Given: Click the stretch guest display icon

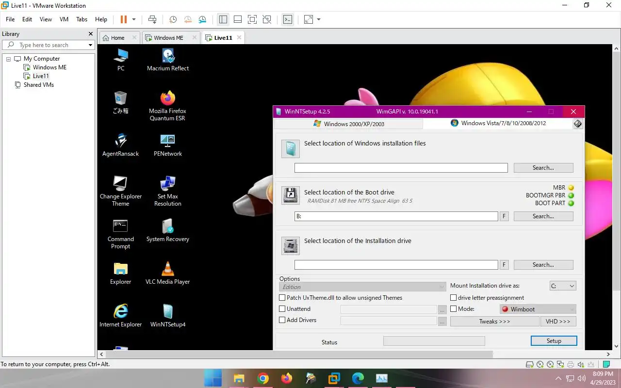Looking at the screenshot, I should [309, 19].
